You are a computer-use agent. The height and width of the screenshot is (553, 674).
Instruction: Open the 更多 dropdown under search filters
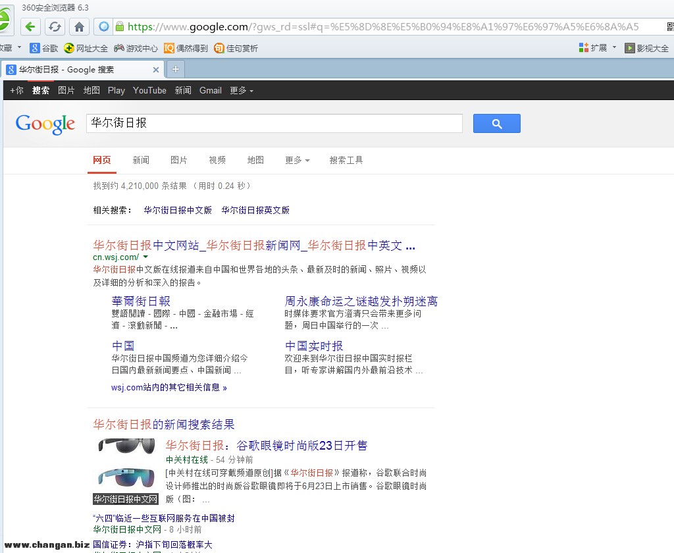tap(297, 160)
